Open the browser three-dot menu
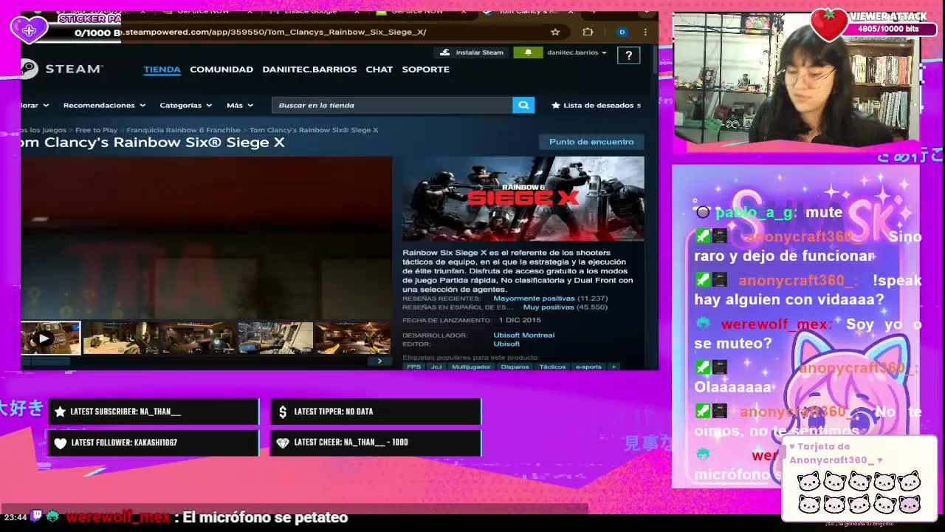 coord(645,32)
